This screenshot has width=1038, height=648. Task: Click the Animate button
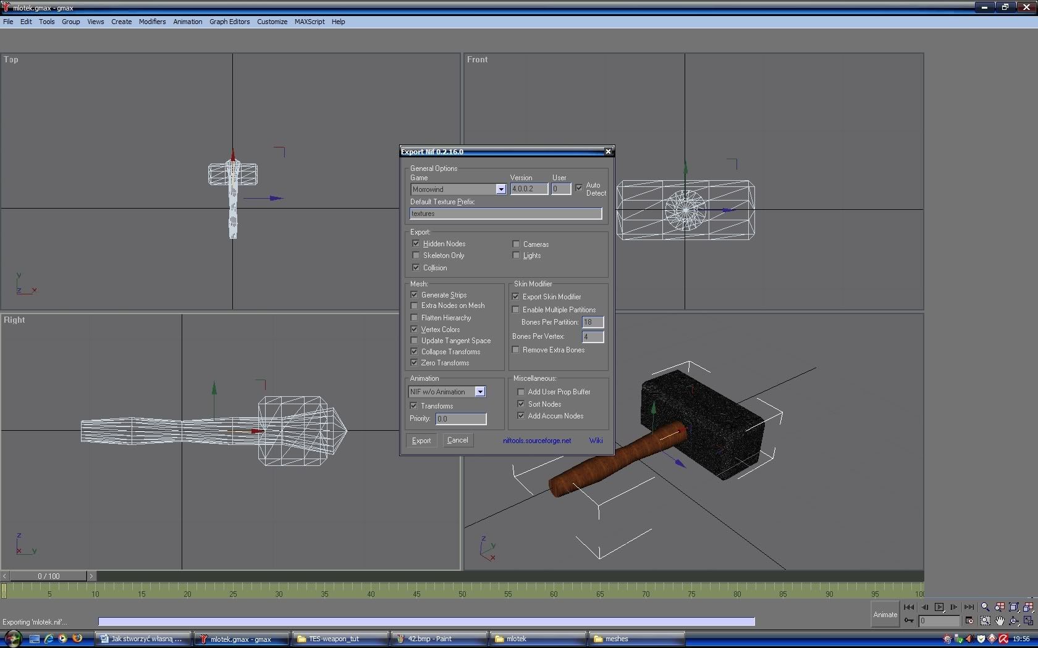pos(885,615)
